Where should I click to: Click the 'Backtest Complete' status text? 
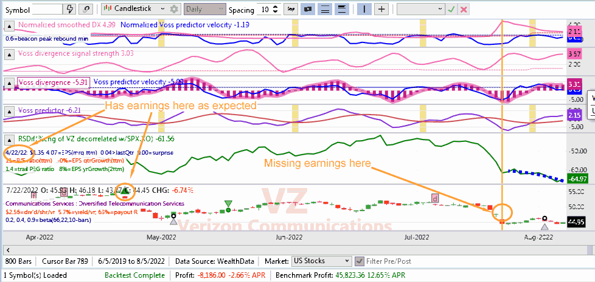pos(135,275)
